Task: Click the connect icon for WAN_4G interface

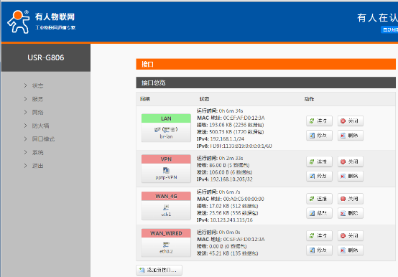Action: coord(312,199)
